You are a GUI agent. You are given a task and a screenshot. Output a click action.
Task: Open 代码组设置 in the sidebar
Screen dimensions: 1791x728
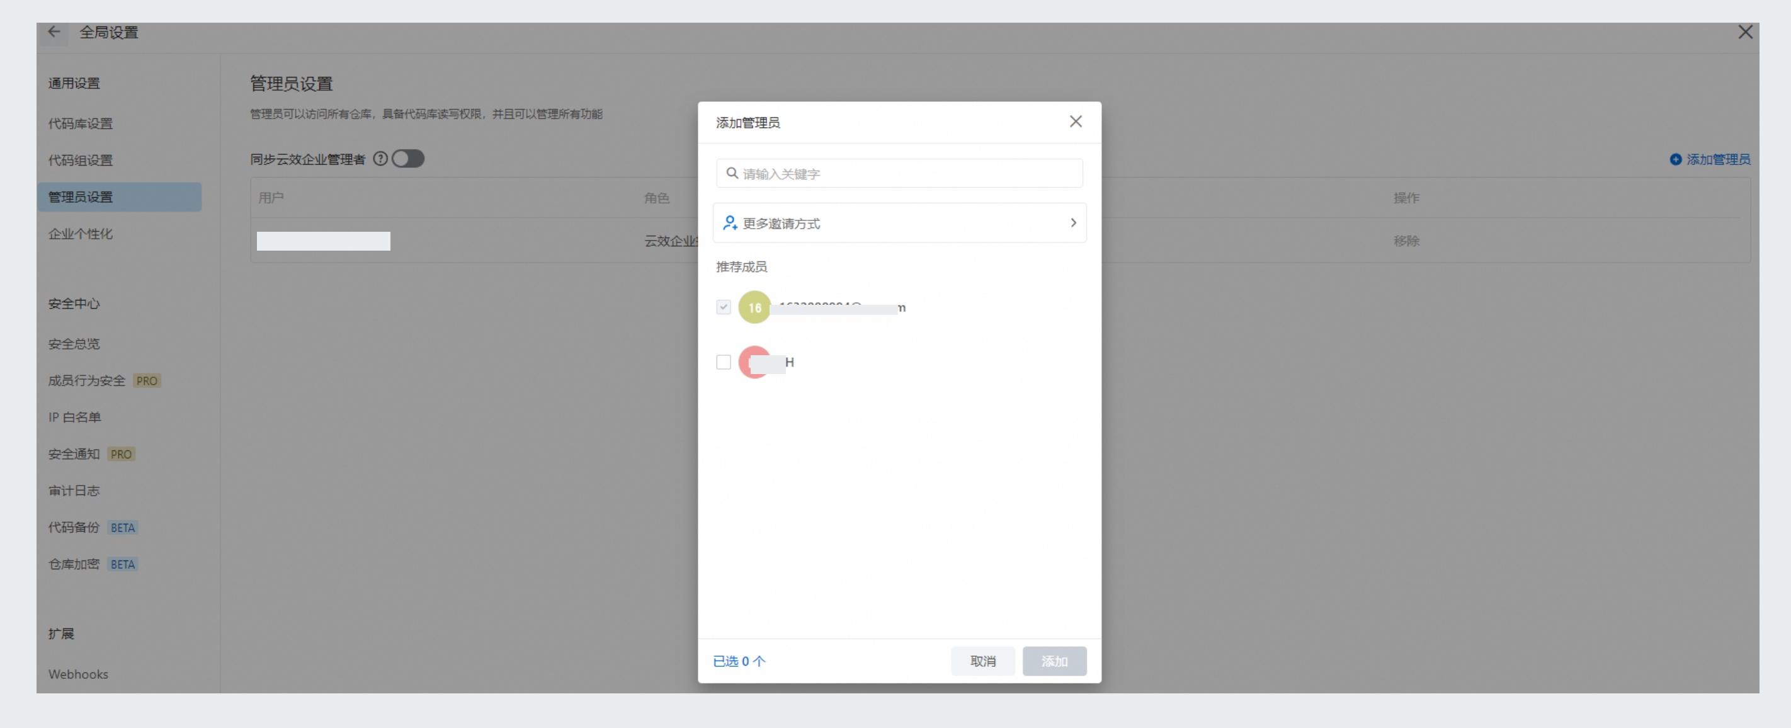[x=81, y=161]
